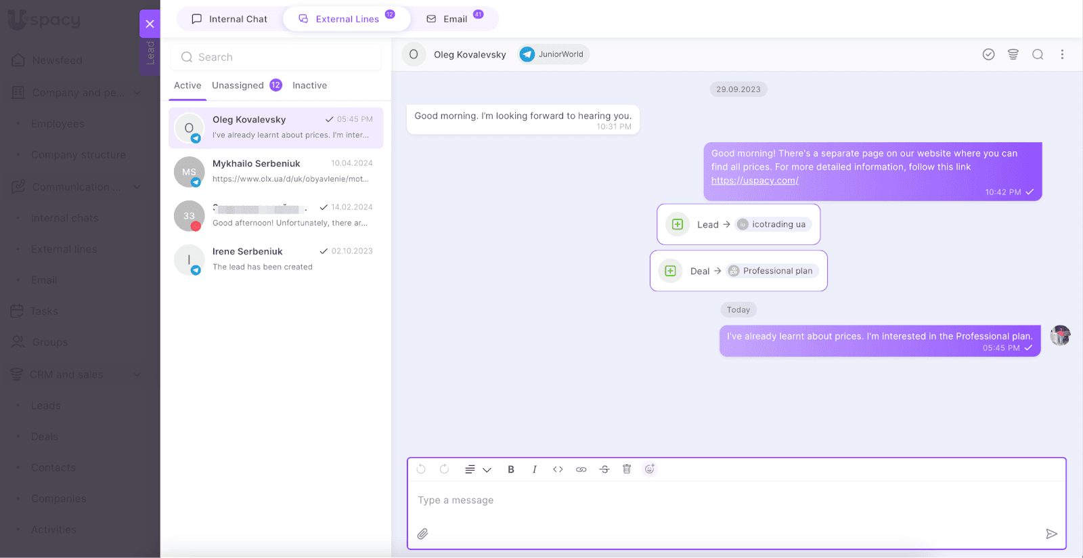This screenshot has height=558, width=1083.
Task: Open the emoji picker in the editor
Action: (x=650, y=469)
